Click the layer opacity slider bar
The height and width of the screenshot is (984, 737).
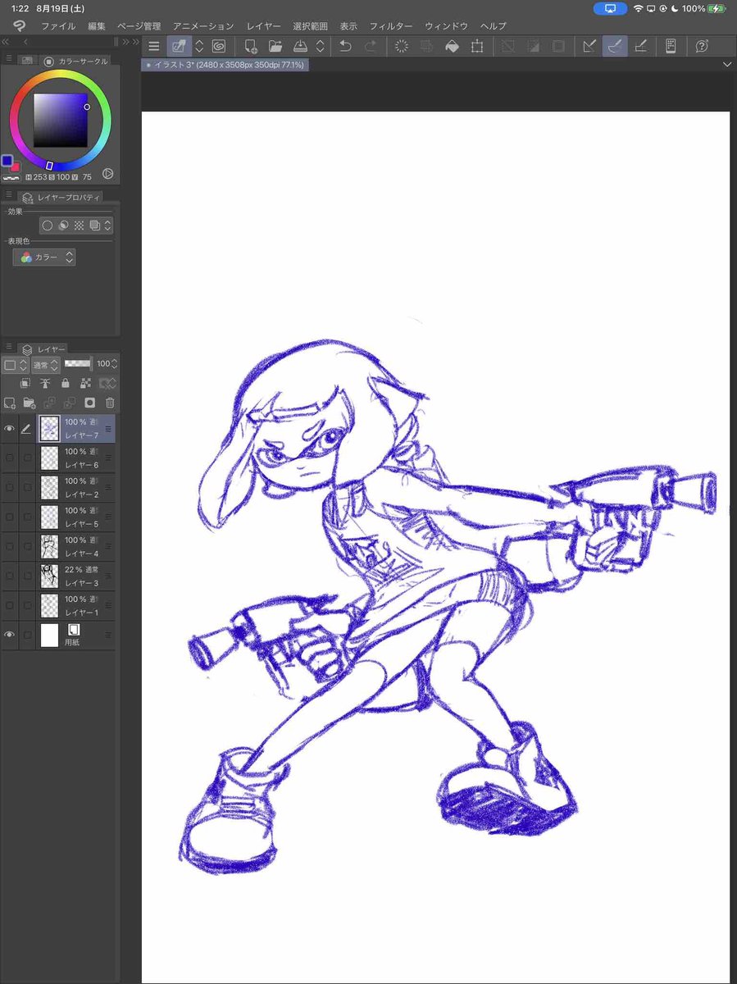[78, 363]
